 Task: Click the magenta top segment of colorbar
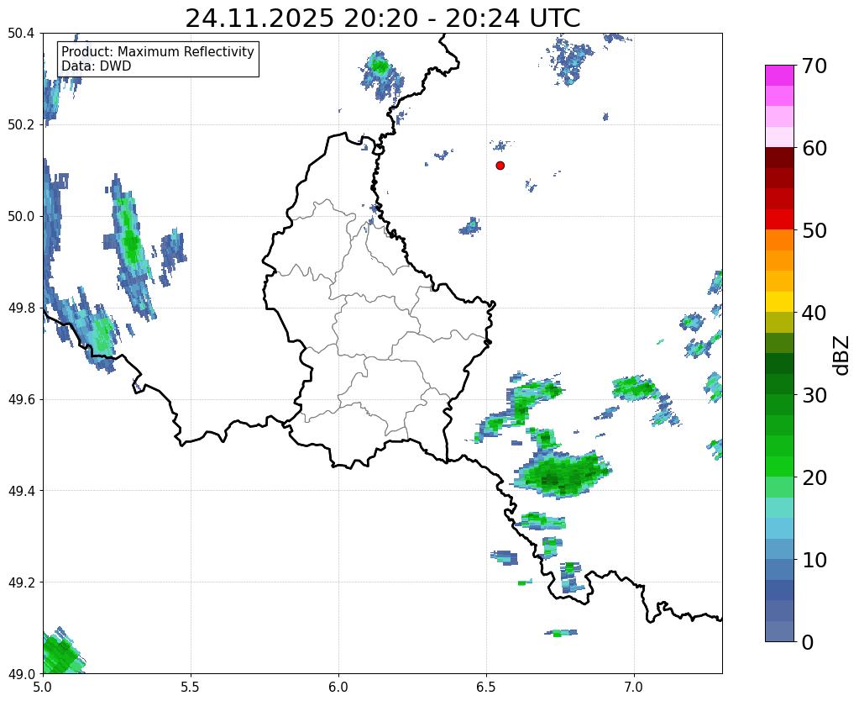point(779,76)
